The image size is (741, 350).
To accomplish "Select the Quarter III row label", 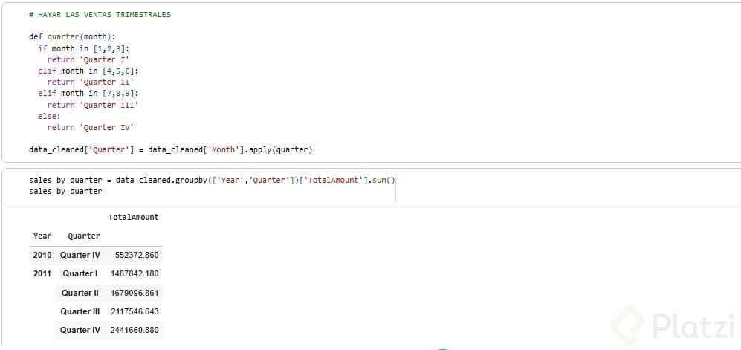I will tap(80, 311).
